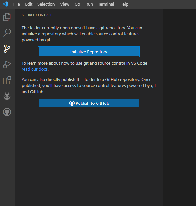This screenshot has height=206, width=196.
Task: Open the PlatformIO alien icon
Action: pos(7,96)
